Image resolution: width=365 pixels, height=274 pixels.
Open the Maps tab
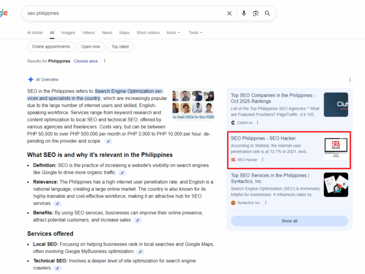pyautogui.click(x=125, y=33)
